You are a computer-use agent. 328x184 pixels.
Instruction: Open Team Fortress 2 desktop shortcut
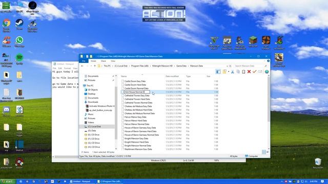266,43
